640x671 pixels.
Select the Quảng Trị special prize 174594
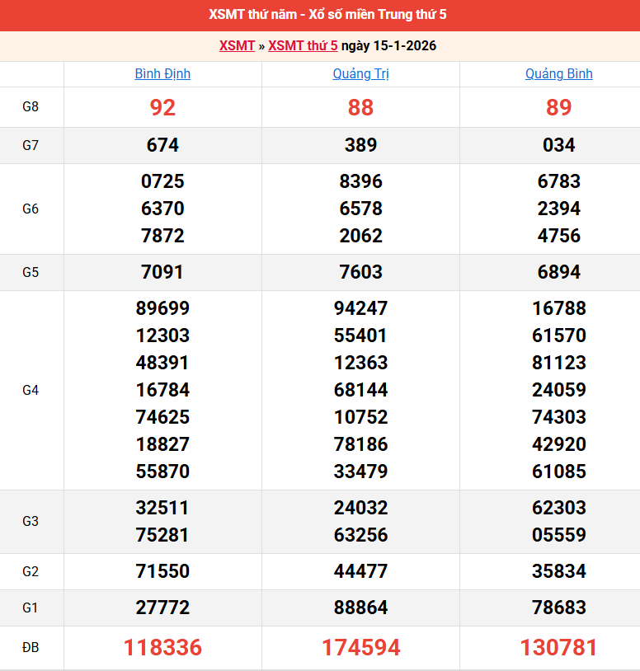click(360, 648)
